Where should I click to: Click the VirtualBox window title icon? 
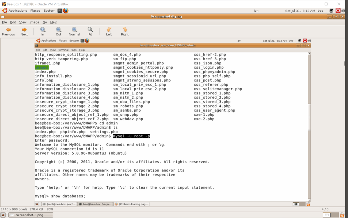tap(4, 4)
